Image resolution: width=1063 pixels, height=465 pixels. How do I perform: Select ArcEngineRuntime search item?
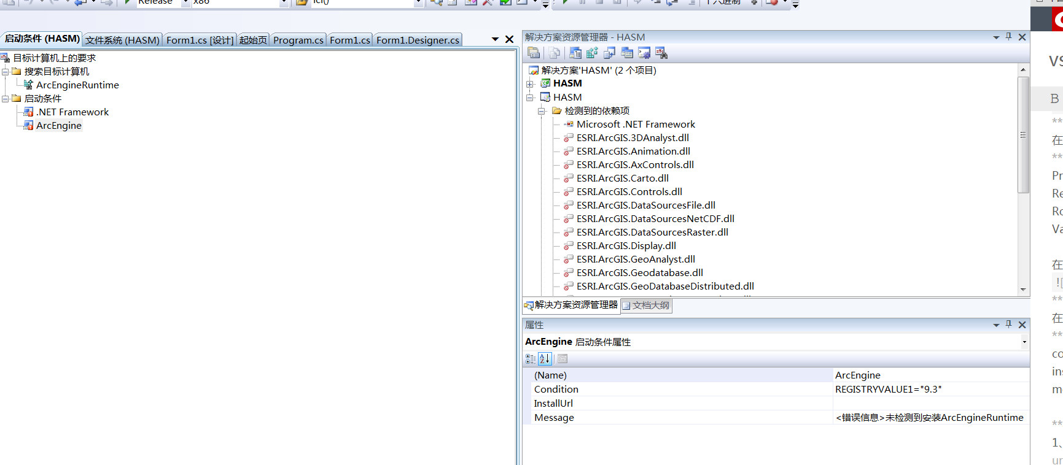point(77,85)
